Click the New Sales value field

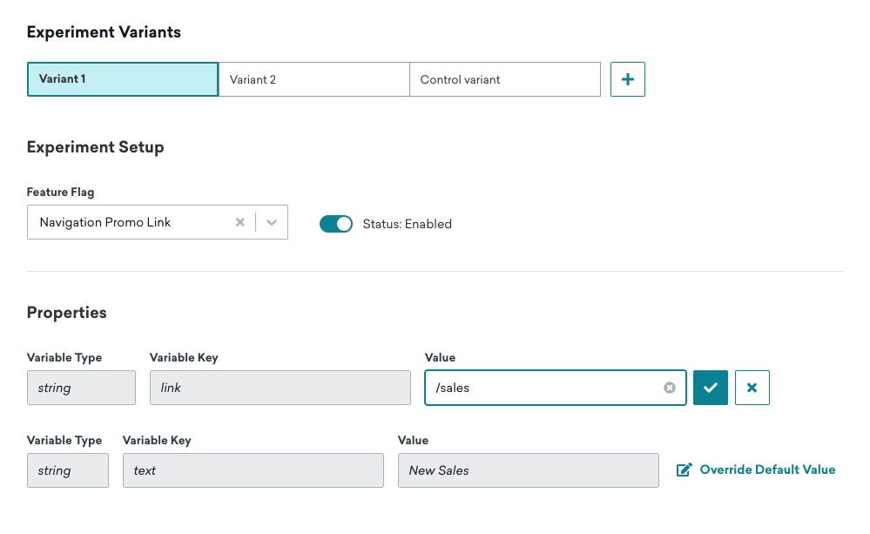tap(529, 470)
